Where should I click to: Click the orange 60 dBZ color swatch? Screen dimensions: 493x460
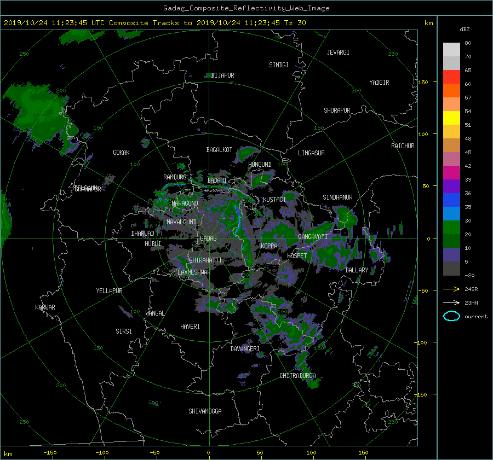451,90
